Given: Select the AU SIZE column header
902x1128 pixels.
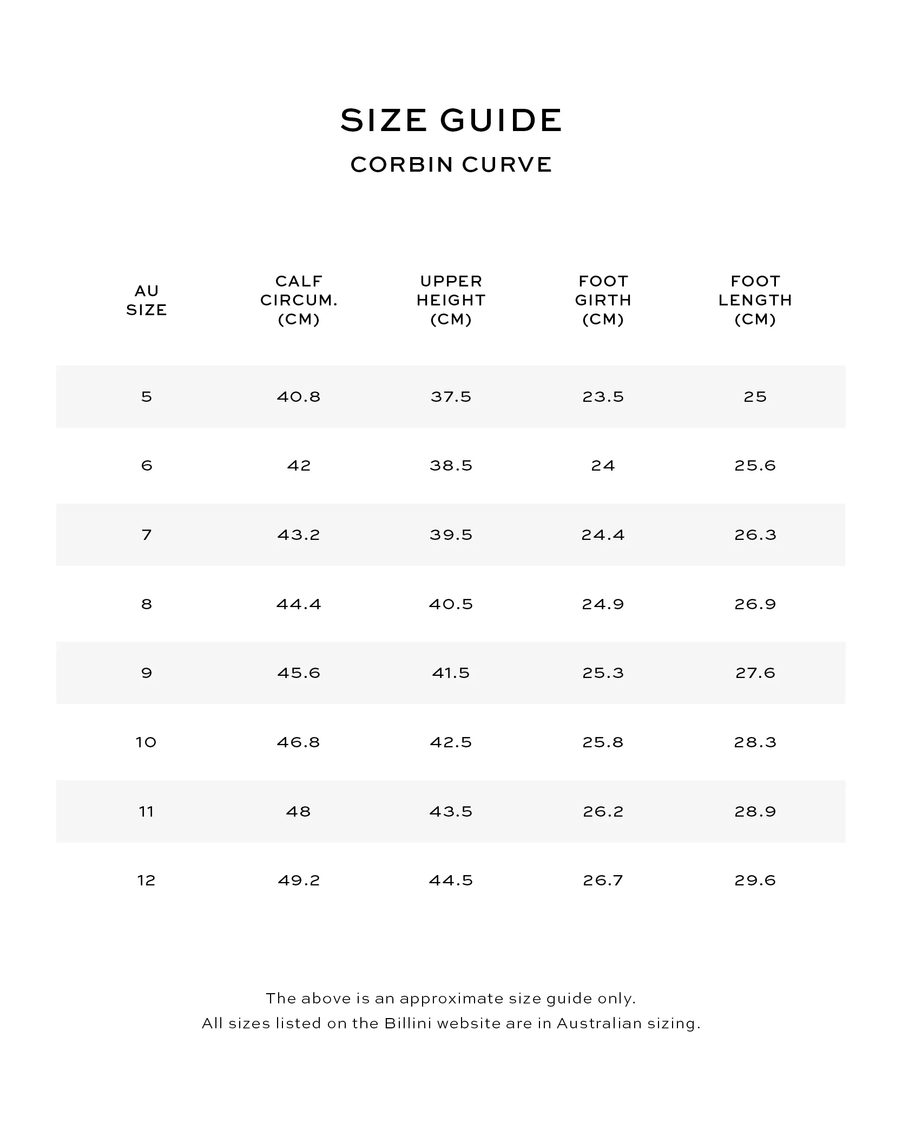Looking at the screenshot, I should coord(147,301).
